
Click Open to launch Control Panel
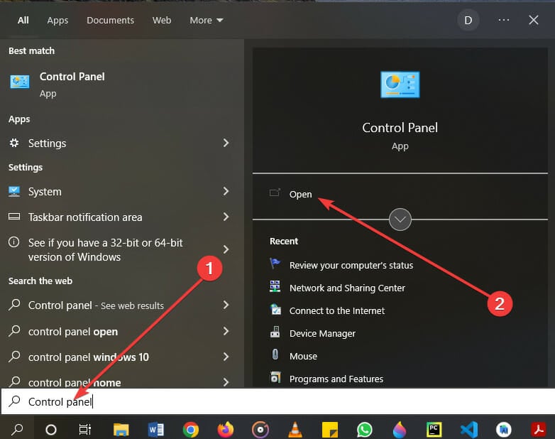coord(300,194)
